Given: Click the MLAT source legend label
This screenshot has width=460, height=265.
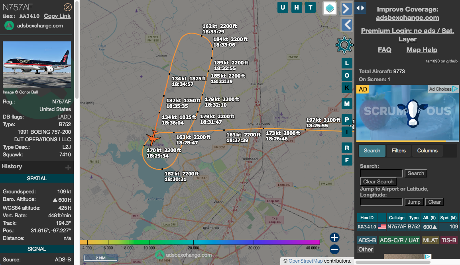Looking at the screenshot, I should (x=430, y=240).
